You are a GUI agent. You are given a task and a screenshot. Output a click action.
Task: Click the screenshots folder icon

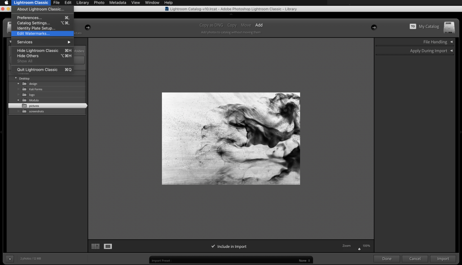pyautogui.click(x=24, y=111)
